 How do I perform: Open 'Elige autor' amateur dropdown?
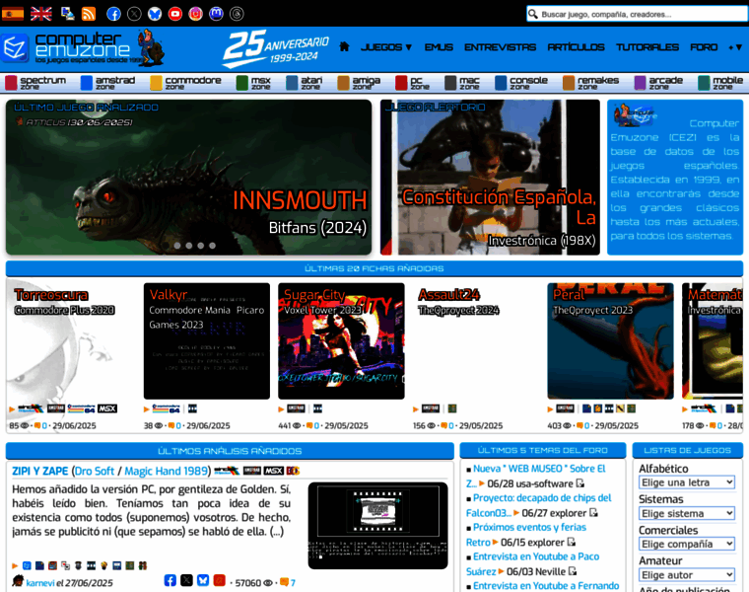687,575
